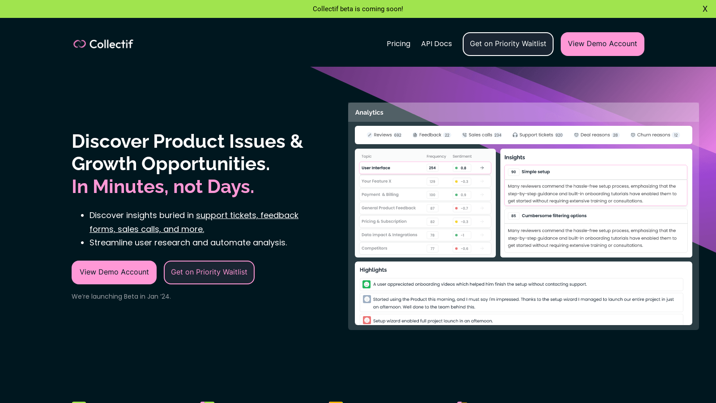Click the 'Sentiment' column header

(462, 156)
